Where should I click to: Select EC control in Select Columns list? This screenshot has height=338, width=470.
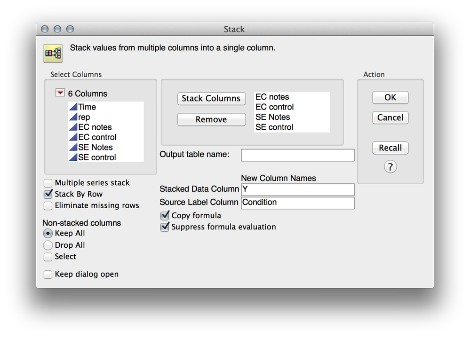click(x=106, y=137)
